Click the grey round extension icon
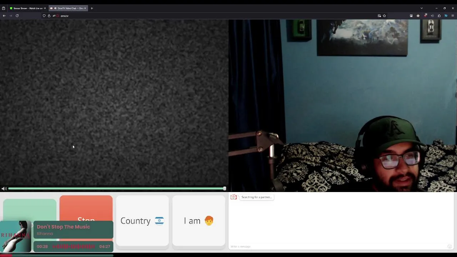Screen dimensions: 457x257 [418, 16]
